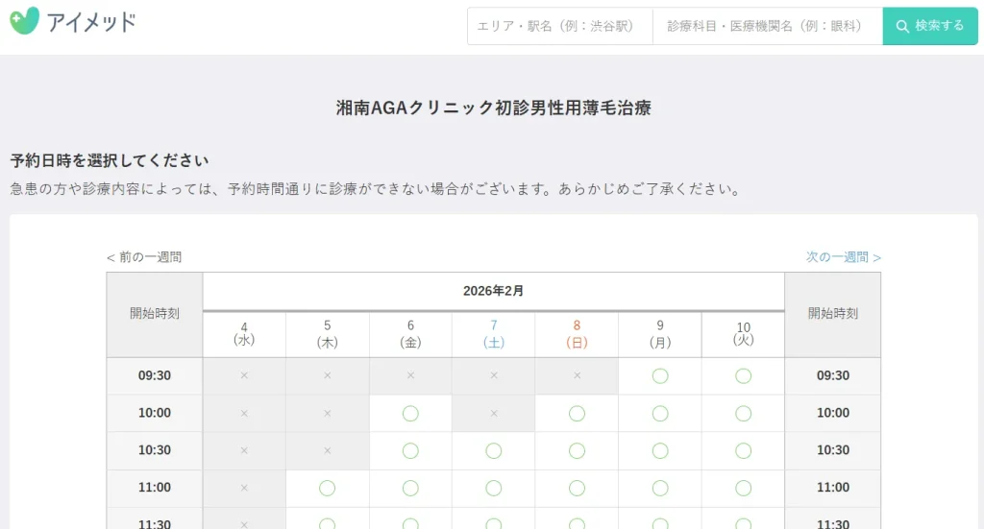The image size is (984, 529).
Task: Go to 次の一週間 next week
Action: [x=844, y=257]
